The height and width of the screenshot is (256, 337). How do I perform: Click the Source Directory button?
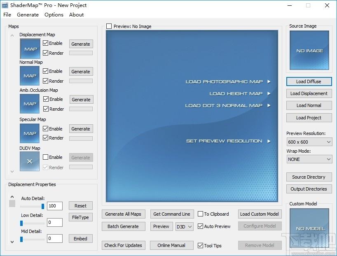(x=309, y=177)
